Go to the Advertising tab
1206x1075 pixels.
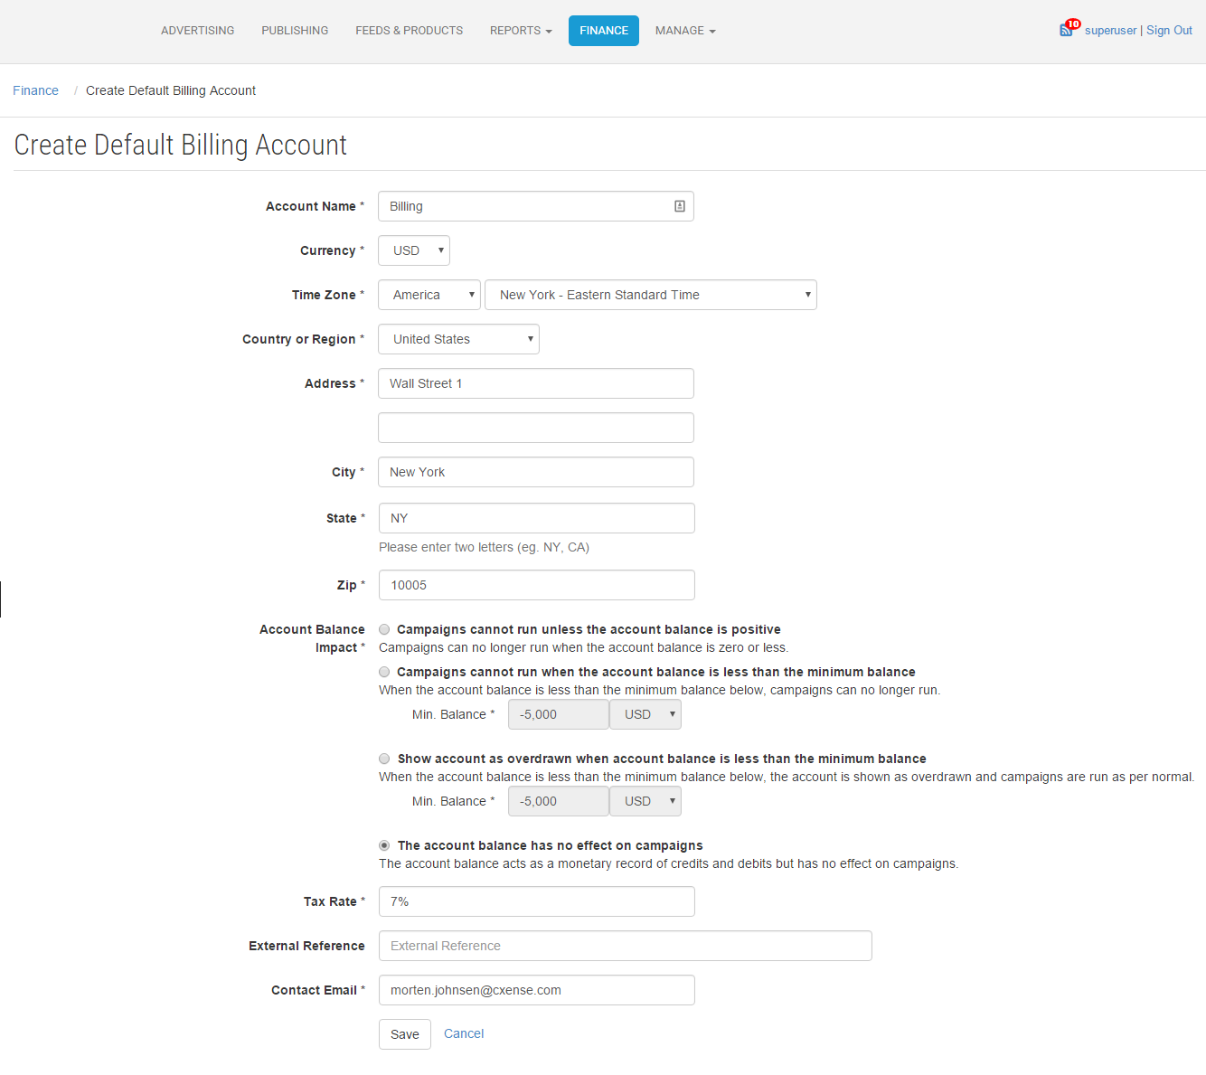[198, 31]
